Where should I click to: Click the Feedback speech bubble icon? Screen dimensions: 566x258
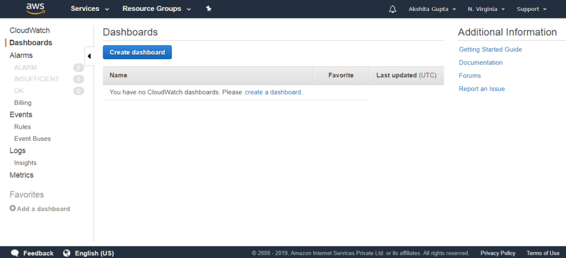(15, 253)
